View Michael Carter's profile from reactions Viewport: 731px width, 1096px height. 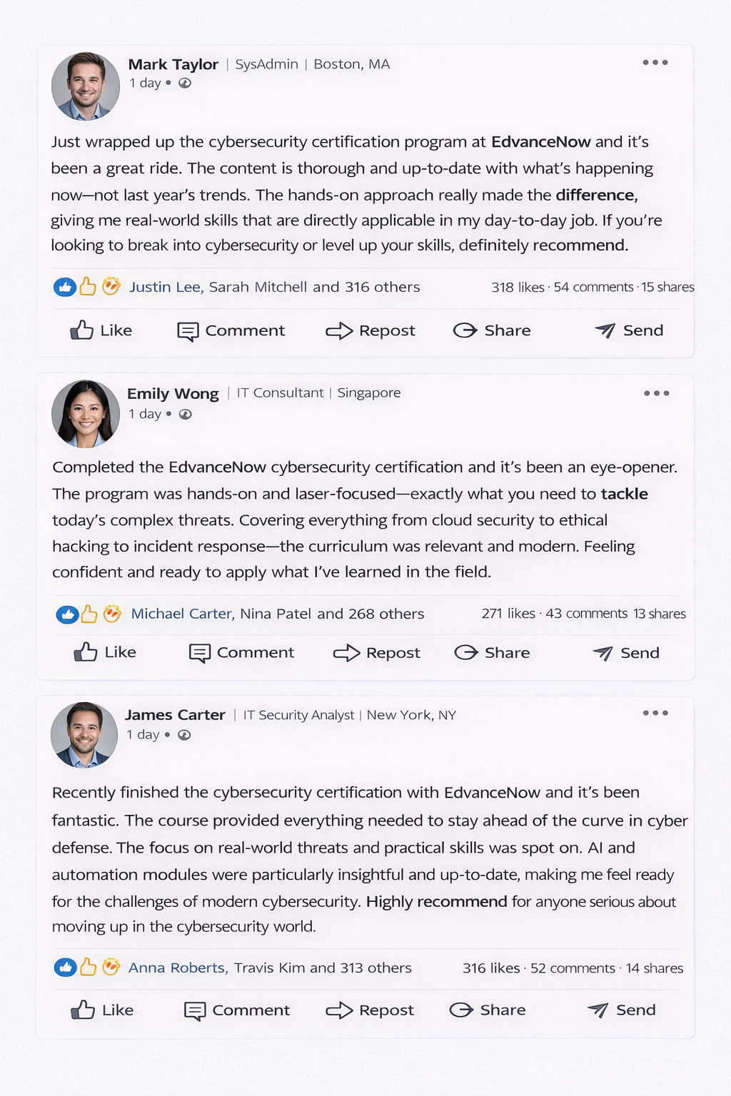click(181, 614)
